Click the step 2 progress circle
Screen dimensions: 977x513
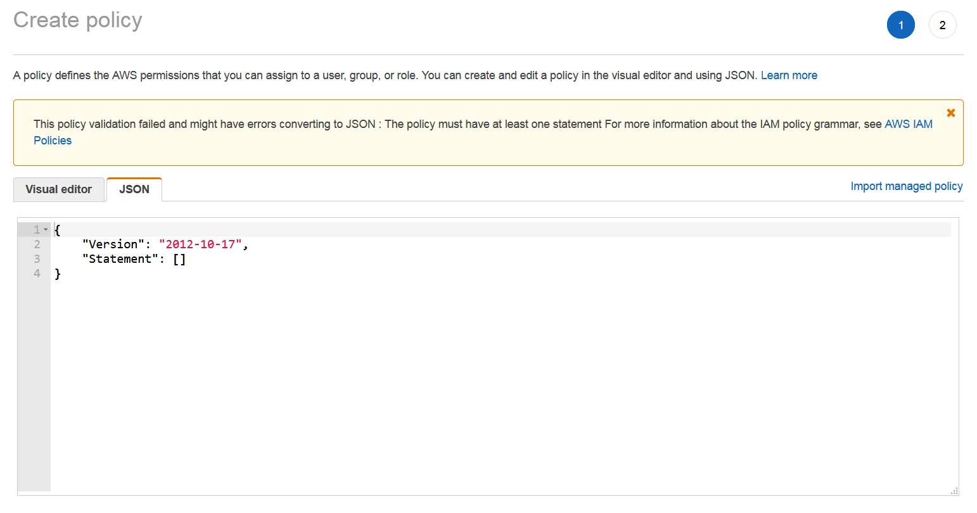(943, 25)
